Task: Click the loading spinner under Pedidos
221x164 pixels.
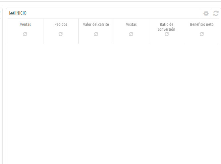Action: 61,34
